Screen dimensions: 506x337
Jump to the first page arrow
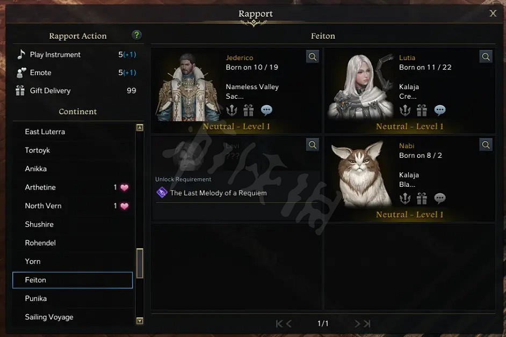pos(279,324)
